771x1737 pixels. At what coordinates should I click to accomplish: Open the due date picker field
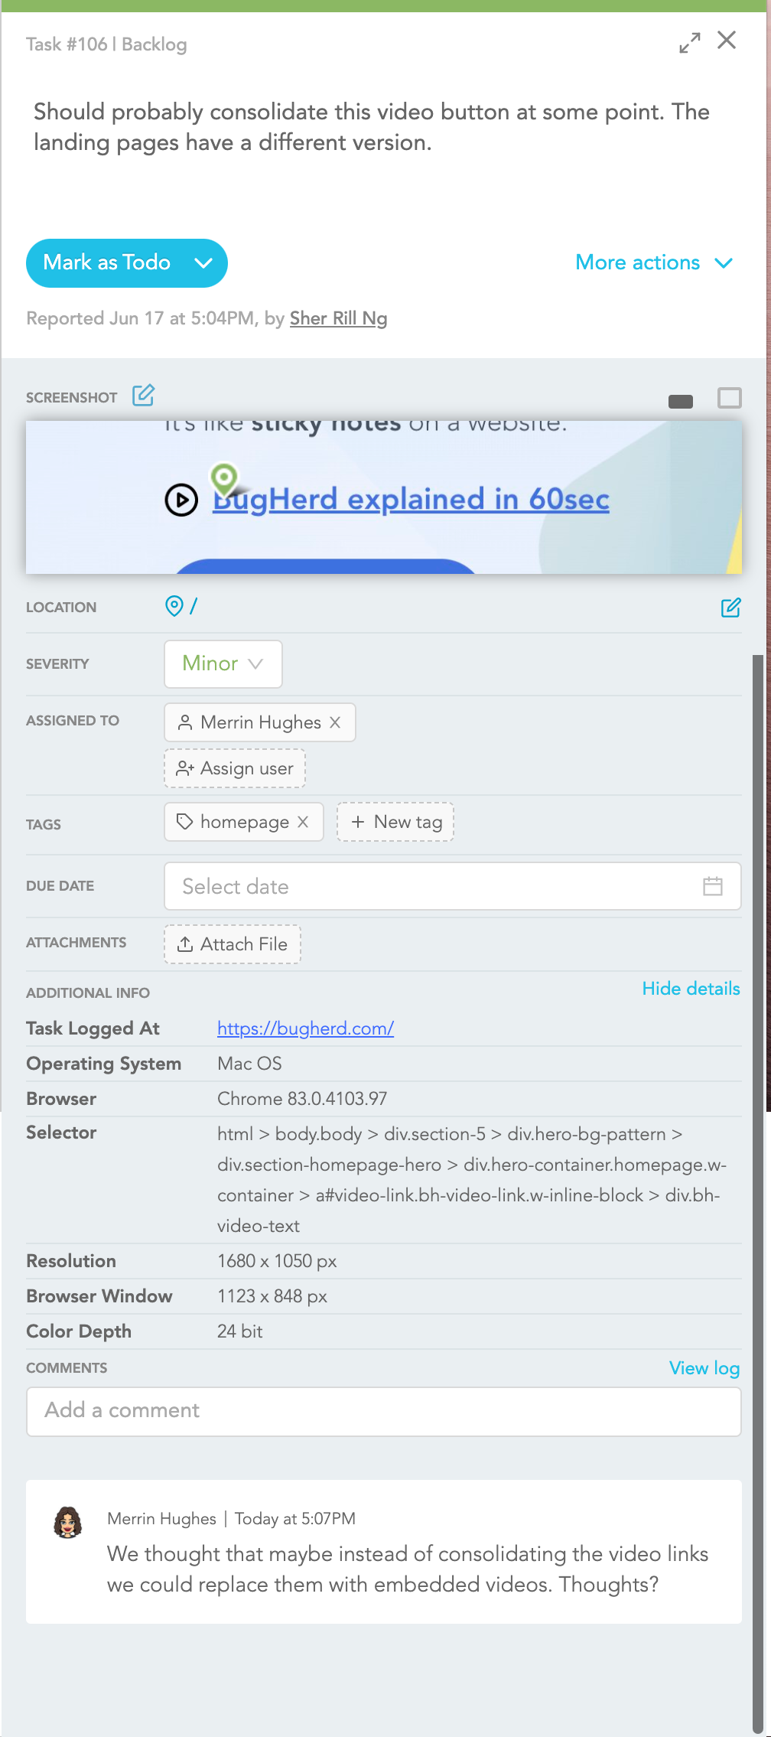coord(453,886)
